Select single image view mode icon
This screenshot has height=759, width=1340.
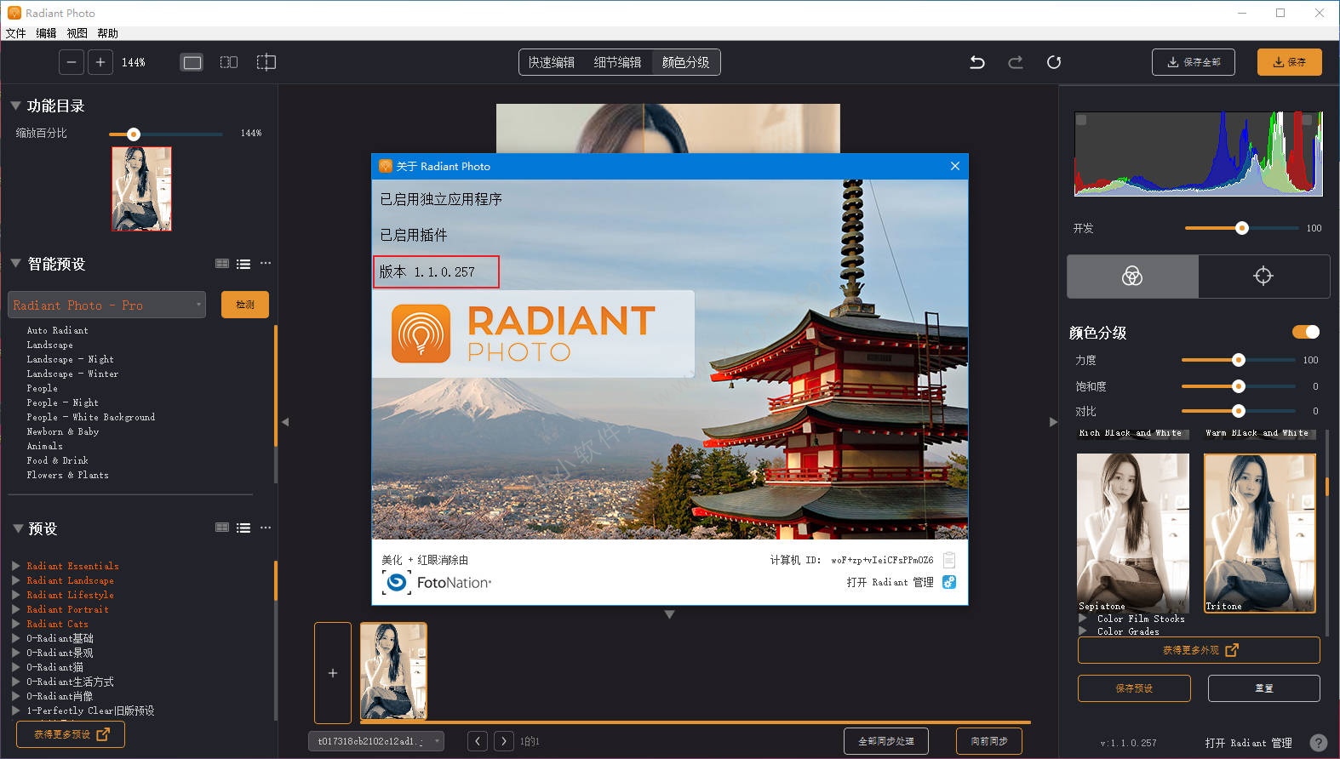tap(192, 62)
